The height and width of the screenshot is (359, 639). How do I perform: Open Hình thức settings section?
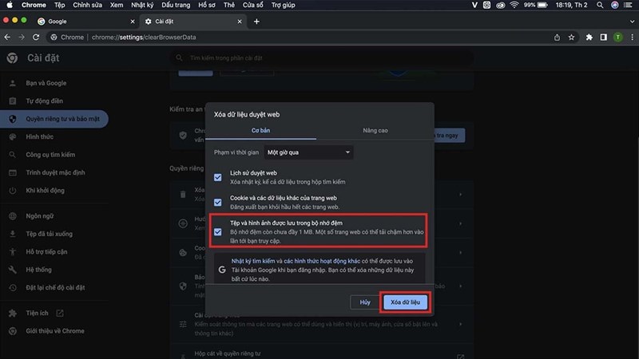39,136
